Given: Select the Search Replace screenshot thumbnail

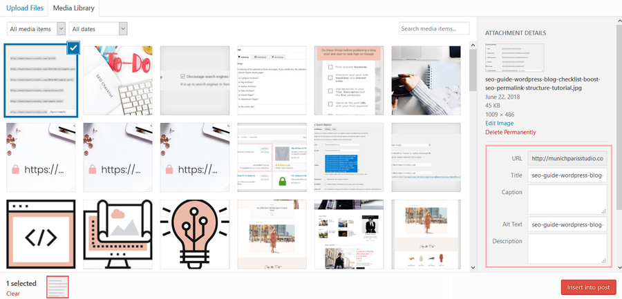Looking at the screenshot, I should pyautogui.click(x=349, y=157).
